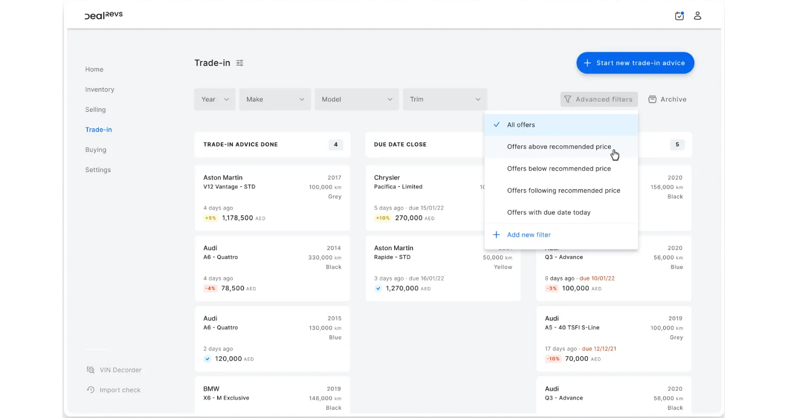Viewport: 787px width, 418px height.
Task: Select Offers with due date today
Action: 549,212
